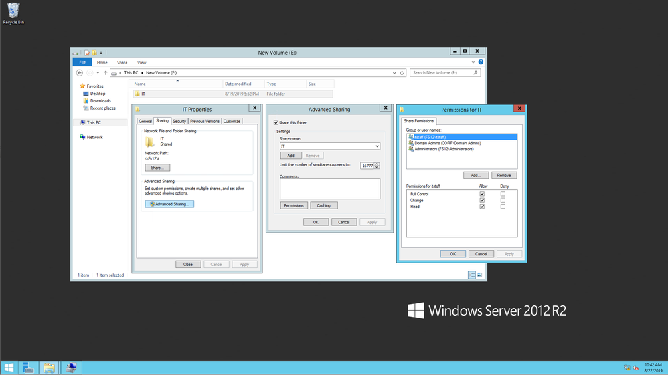Toggle Deny checkbox for Full Control
Image resolution: width=668 pixels, height=375 pixels.
coord(503,194)
